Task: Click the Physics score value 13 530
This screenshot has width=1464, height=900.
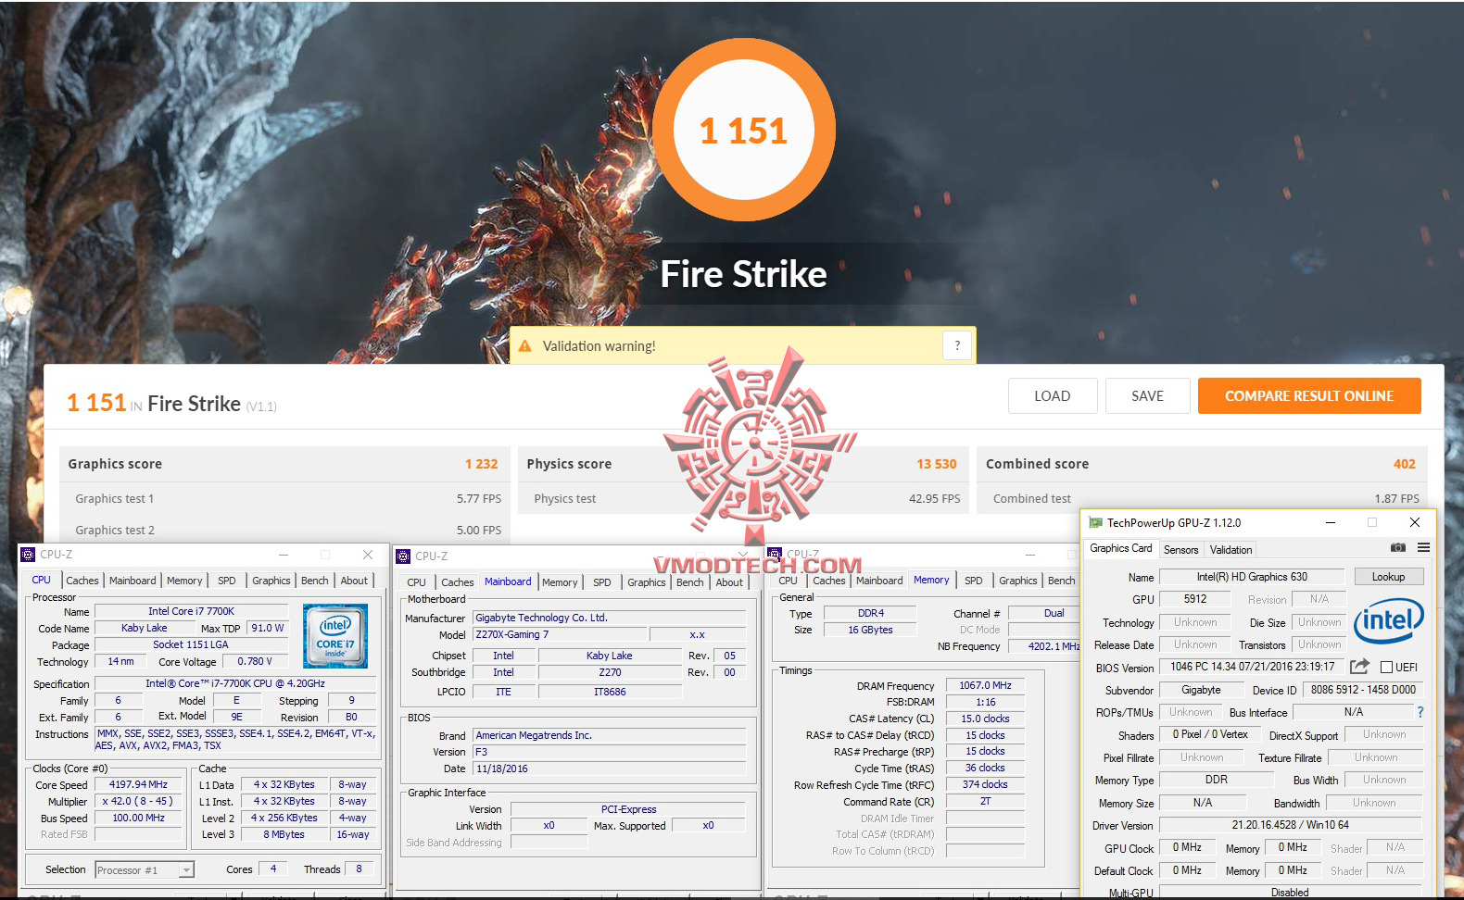Action: [936, 464]
